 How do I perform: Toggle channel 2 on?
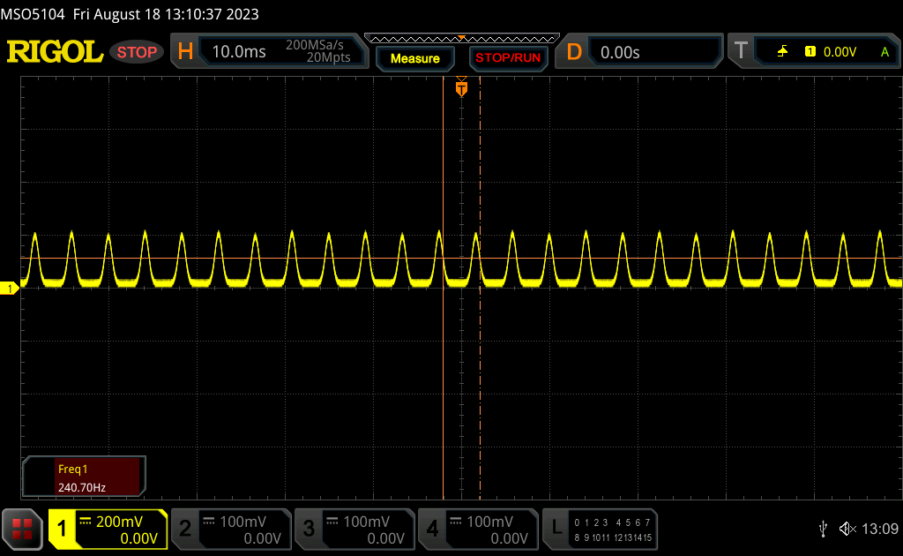(185, 529)
